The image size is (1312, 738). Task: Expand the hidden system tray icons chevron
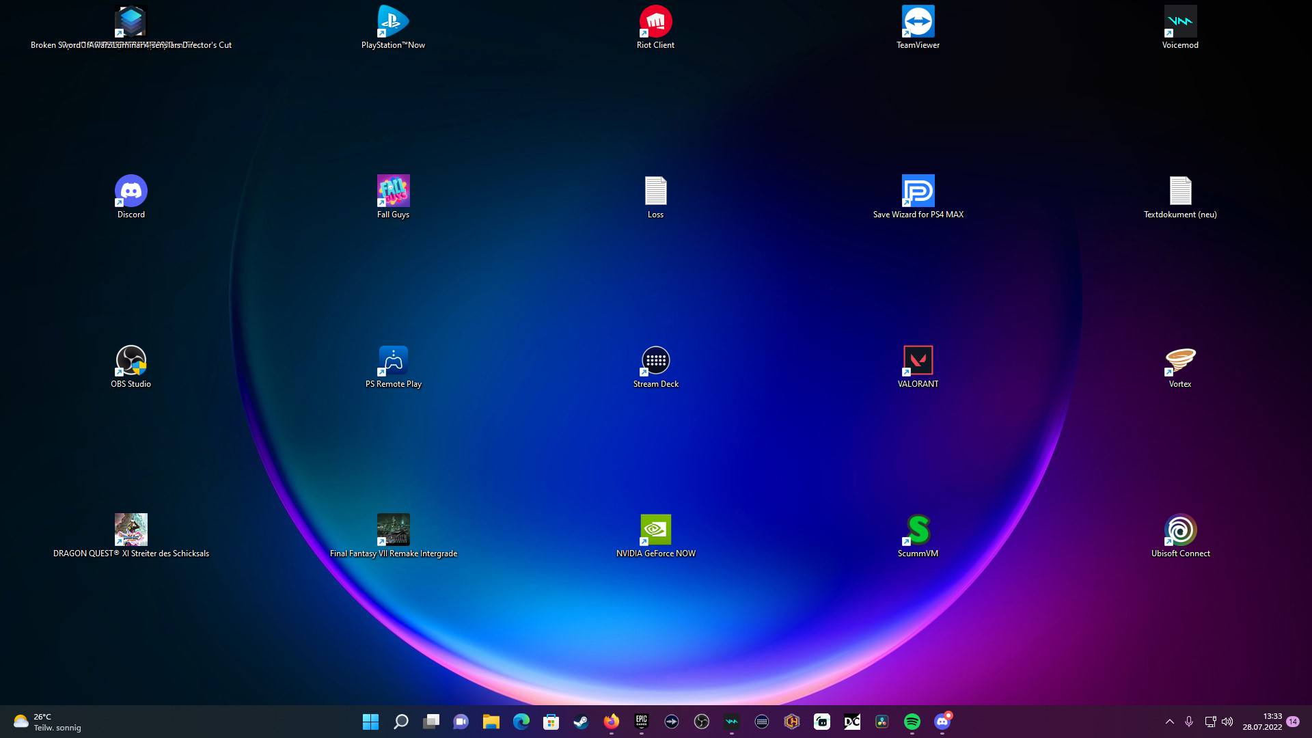pyautogui.click(x=1169, y=722)
